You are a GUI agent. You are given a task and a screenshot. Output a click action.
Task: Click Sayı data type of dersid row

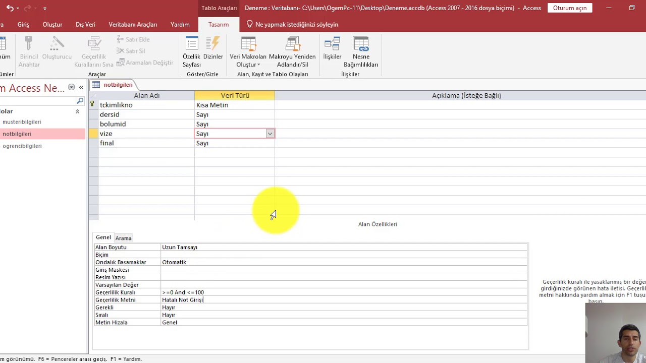pos(235,114)
